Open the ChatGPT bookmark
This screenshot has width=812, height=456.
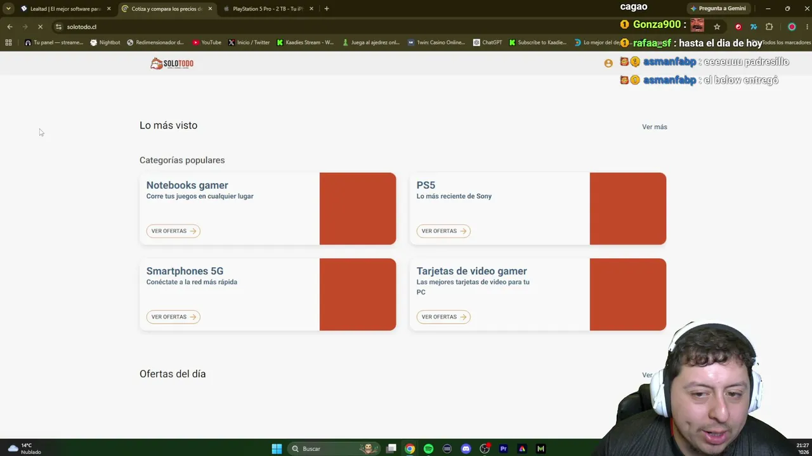point(487,42)
